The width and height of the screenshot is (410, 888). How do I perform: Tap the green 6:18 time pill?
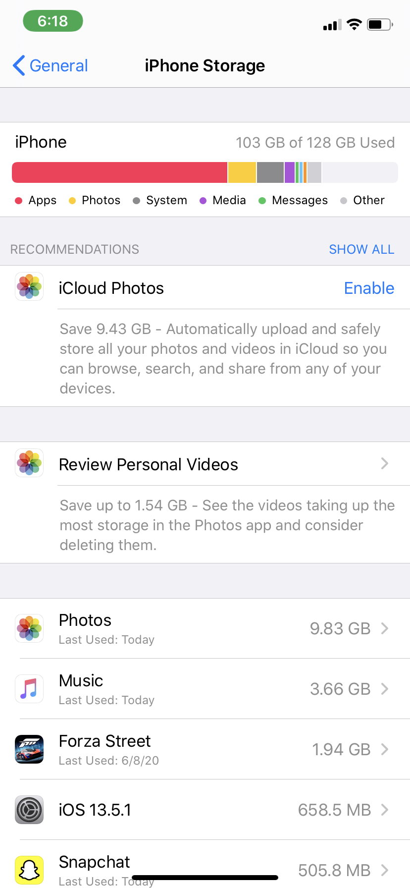click(53, 21)
